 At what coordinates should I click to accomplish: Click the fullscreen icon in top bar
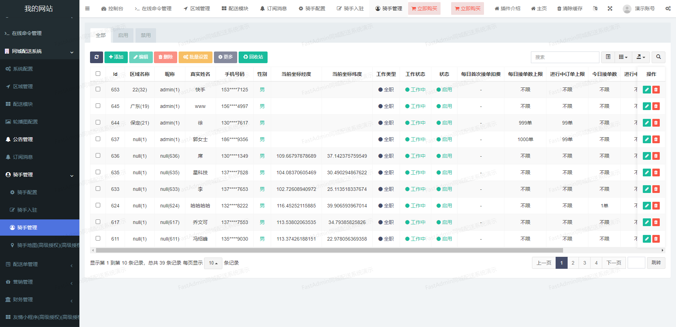[x=610, y=8]
